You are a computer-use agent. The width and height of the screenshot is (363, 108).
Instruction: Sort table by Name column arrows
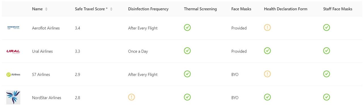tap(46, 9)
